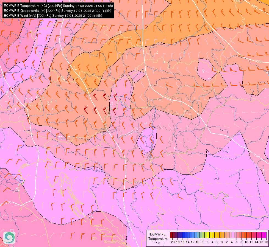The height and width of the screenshot is (247, 269).
Task: Click the positive 12 legend scale value
Action: pos(251,242)
